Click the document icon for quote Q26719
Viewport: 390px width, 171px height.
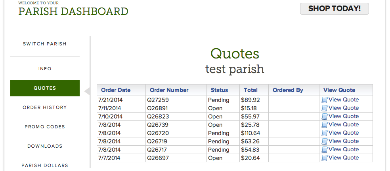point(325,141)
